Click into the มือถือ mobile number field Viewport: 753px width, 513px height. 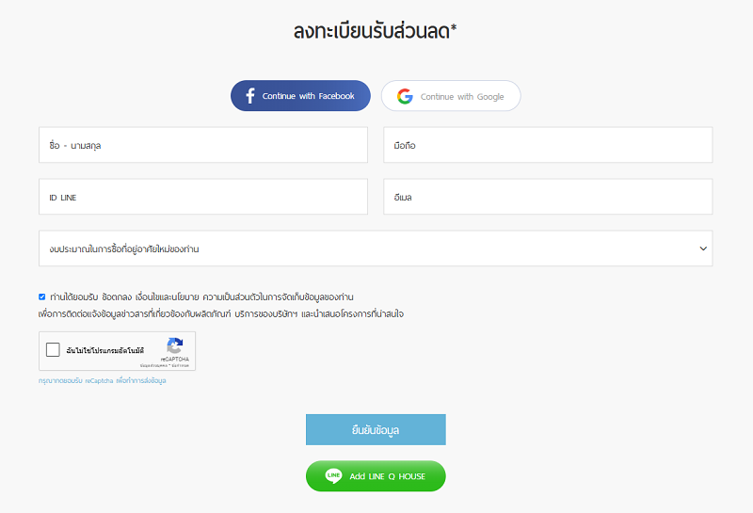548,145
